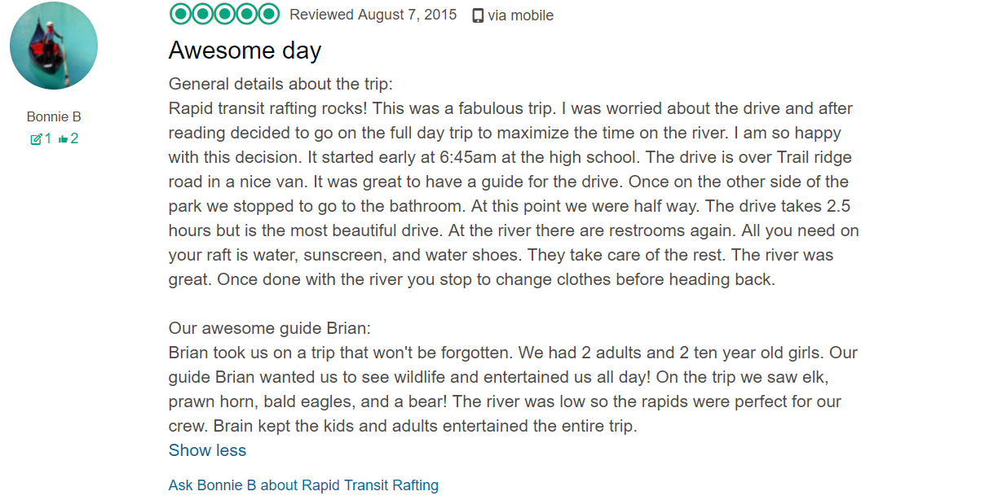Click 'General details about the trip:' heading
The width and height of the screenshot is (989, 500).
click(x=281, y=84)
